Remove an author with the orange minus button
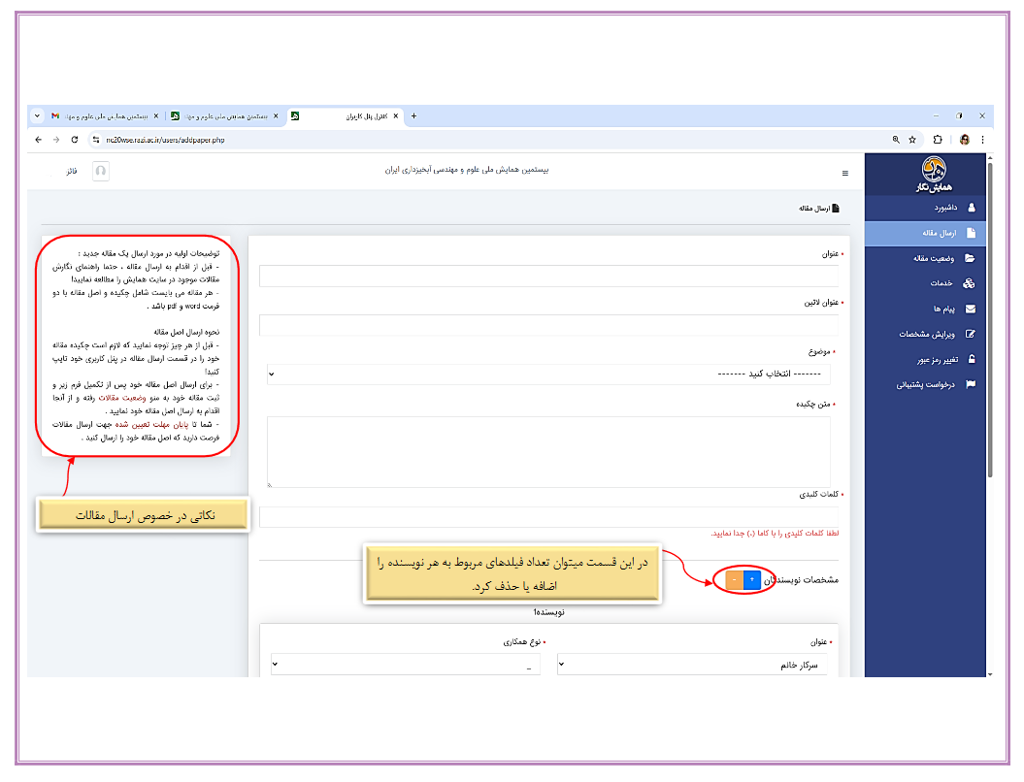 tap(734, 579)
